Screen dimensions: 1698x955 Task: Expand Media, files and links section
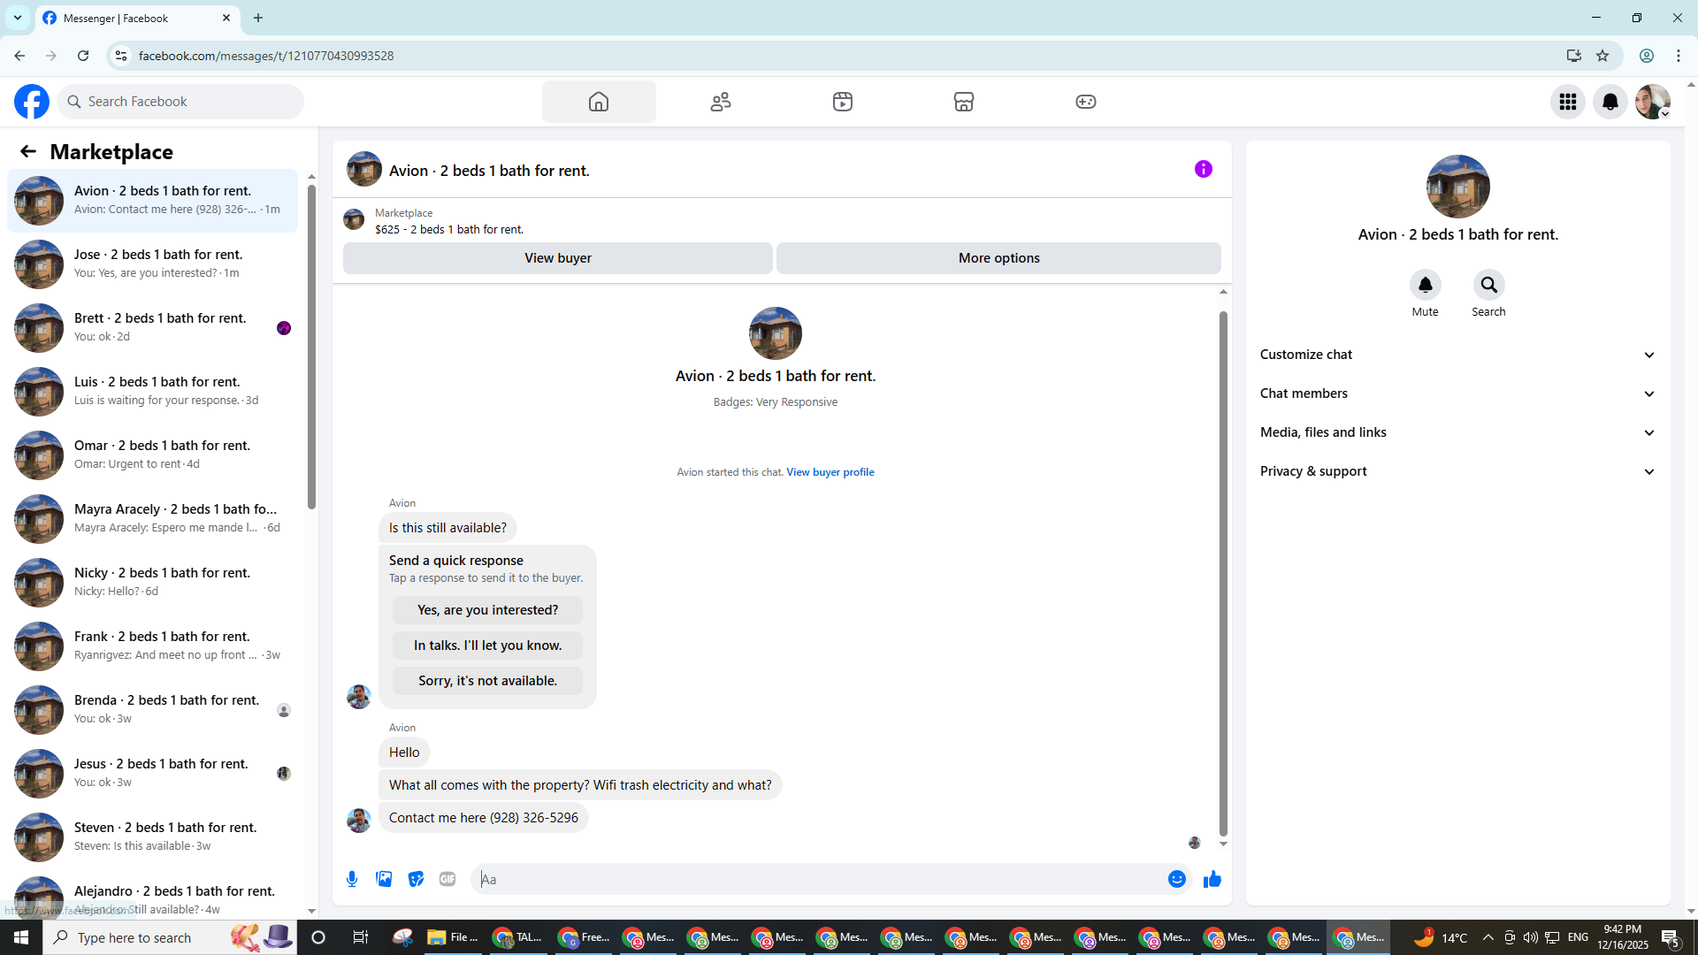point(1457,432)
